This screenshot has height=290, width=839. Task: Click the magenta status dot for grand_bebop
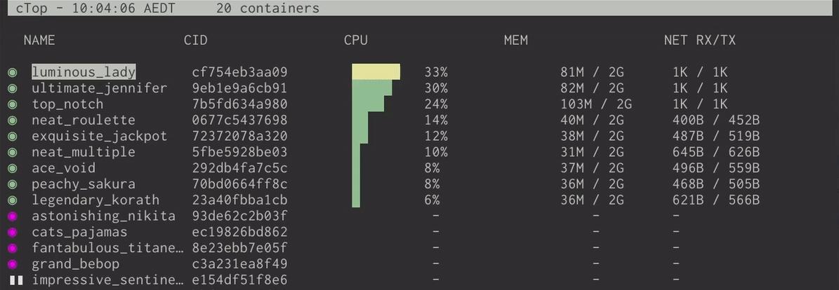click(x=12, y=264)
